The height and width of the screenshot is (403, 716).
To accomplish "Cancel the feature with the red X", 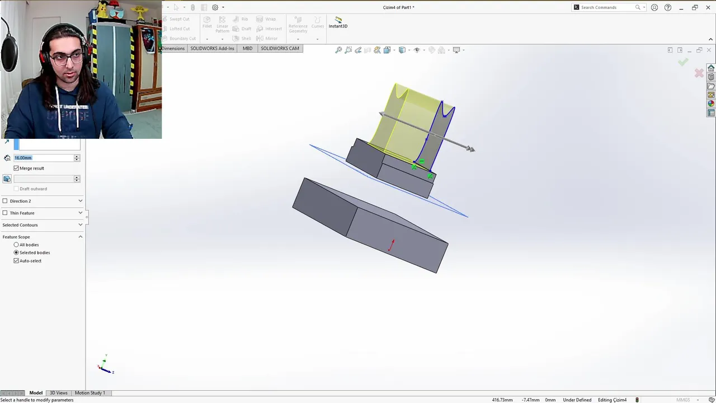I will click(699, 73).
